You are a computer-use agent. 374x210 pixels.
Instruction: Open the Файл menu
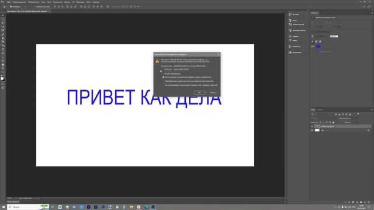pyautogui.click(x=9, y=2)
